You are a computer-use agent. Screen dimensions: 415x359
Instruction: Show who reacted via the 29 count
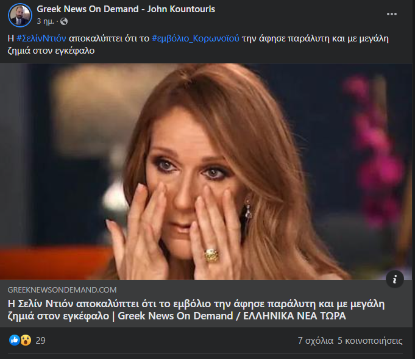pyautogui.click(x=40, y=341)
